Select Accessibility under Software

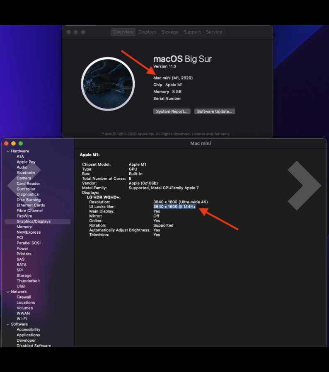coord(28,330)
